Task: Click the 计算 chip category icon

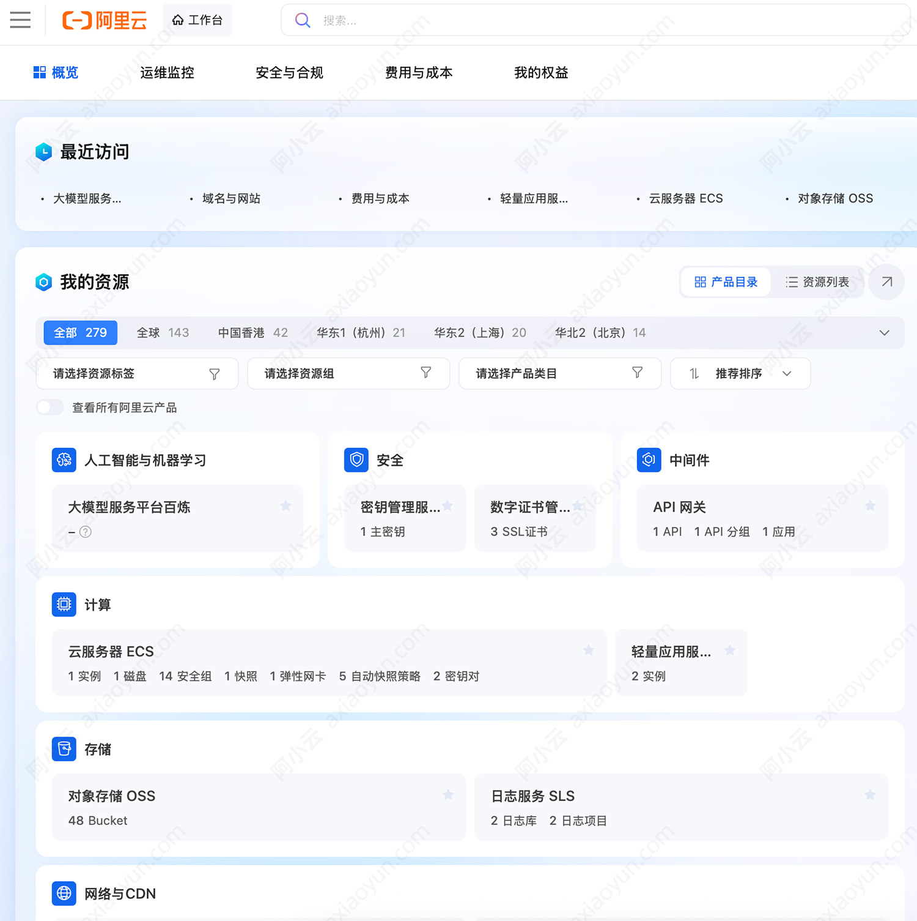Action: [x=64, y=605]
